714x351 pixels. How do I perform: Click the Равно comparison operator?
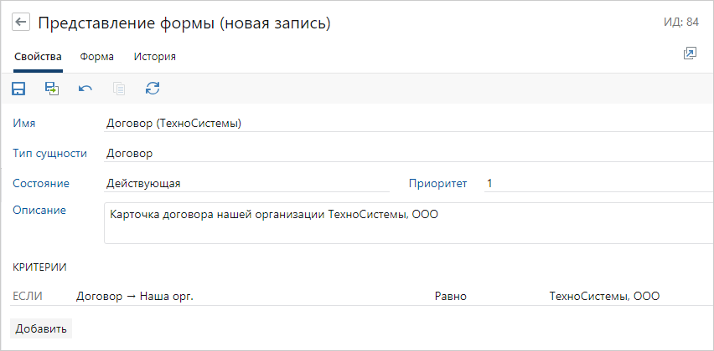click(451, 296)
